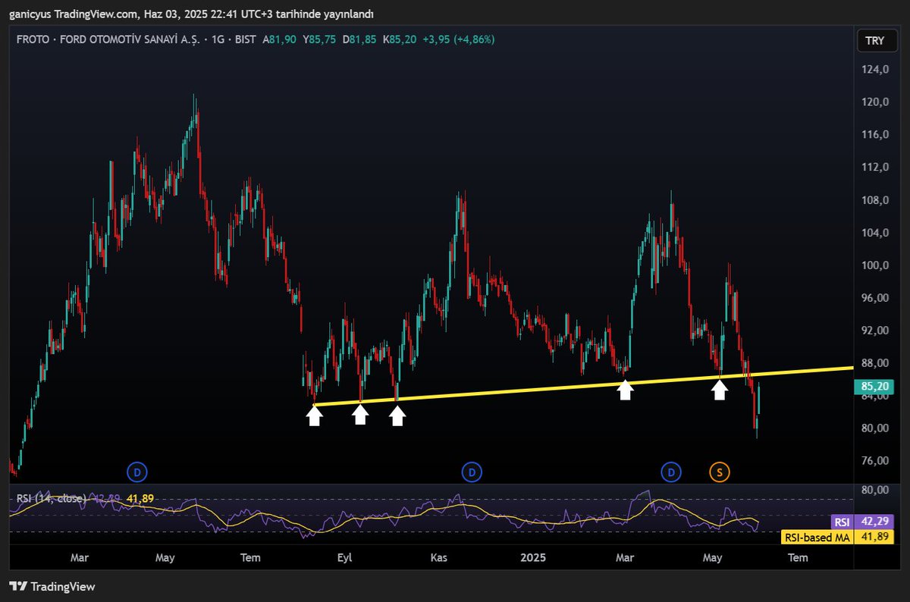Click the TradingView logo at bottom left

pyautogui.click(x=52, y=586)
